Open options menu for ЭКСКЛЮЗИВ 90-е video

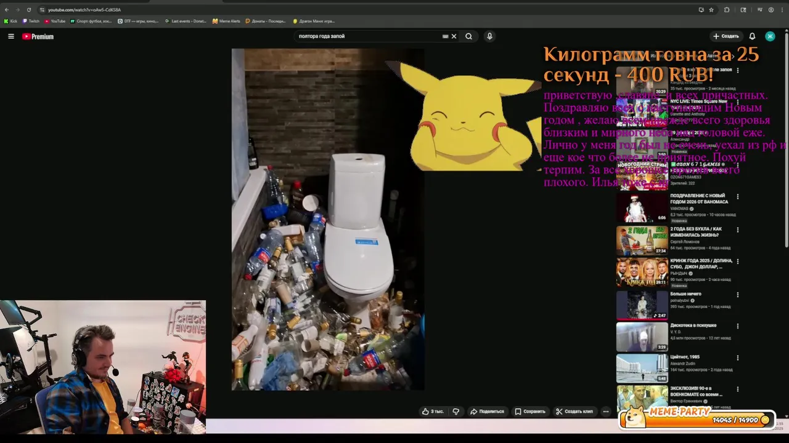[x=738, y=389]
